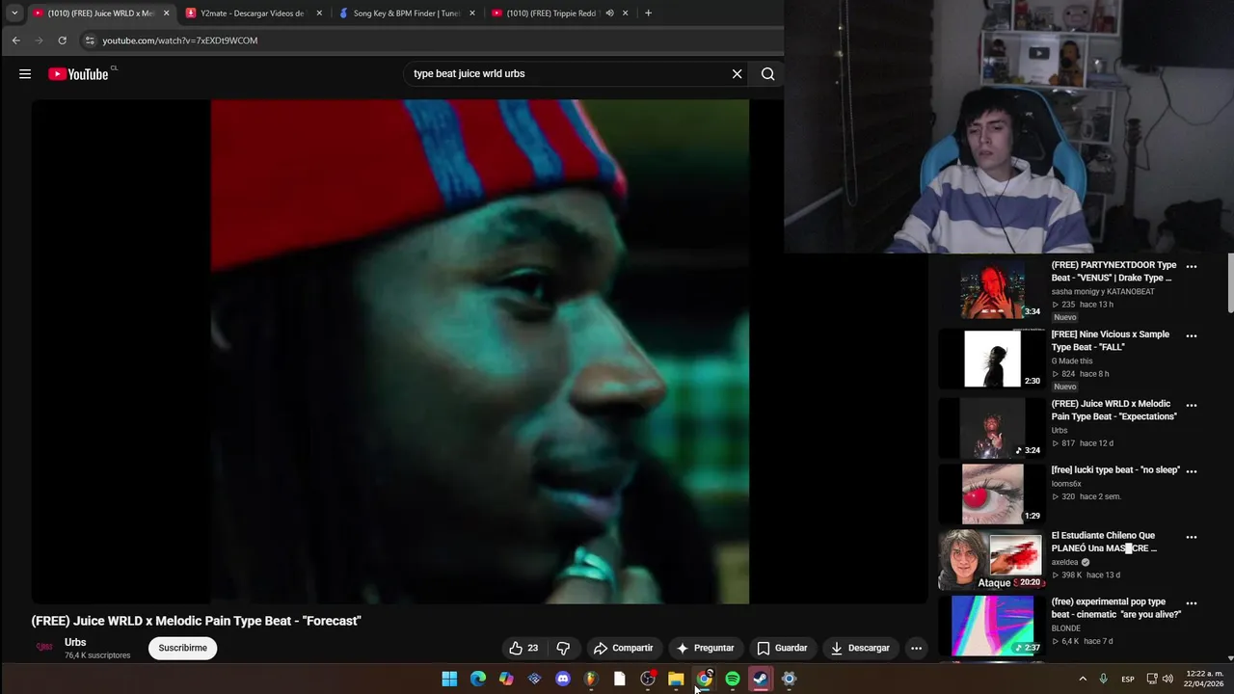Subscribe with the Suscribirme button

[183, 648]
